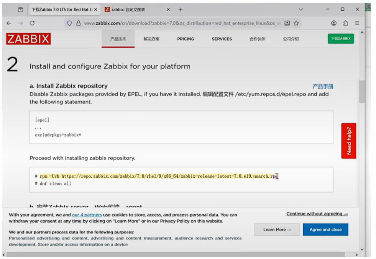Click the green 下载ZABBIX button
The width and height of the screenshot is (376, 259).
coord(341,39)
